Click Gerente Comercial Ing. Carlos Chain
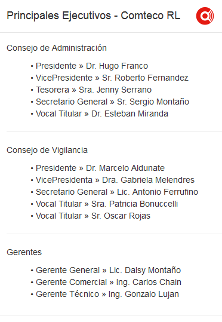 109,282
